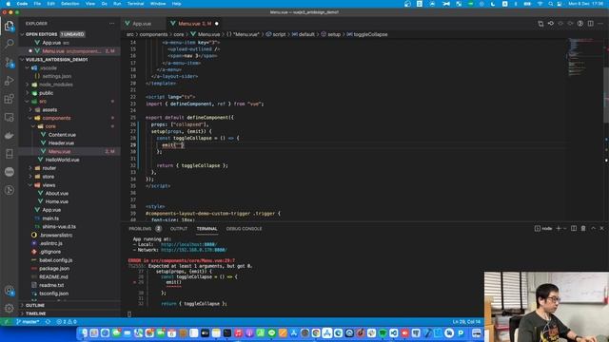Open the Docker view in activity bar

9,135
